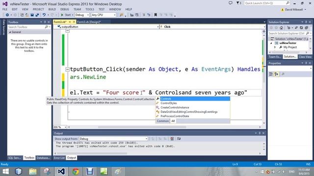Click the Clear All output icon

[172, 139]
